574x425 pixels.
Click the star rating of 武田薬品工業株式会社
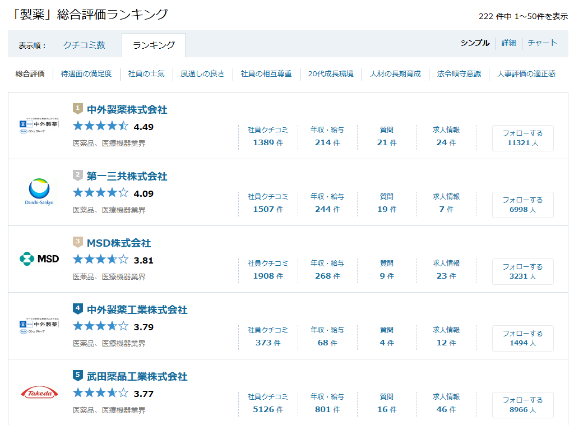(101, 393)
